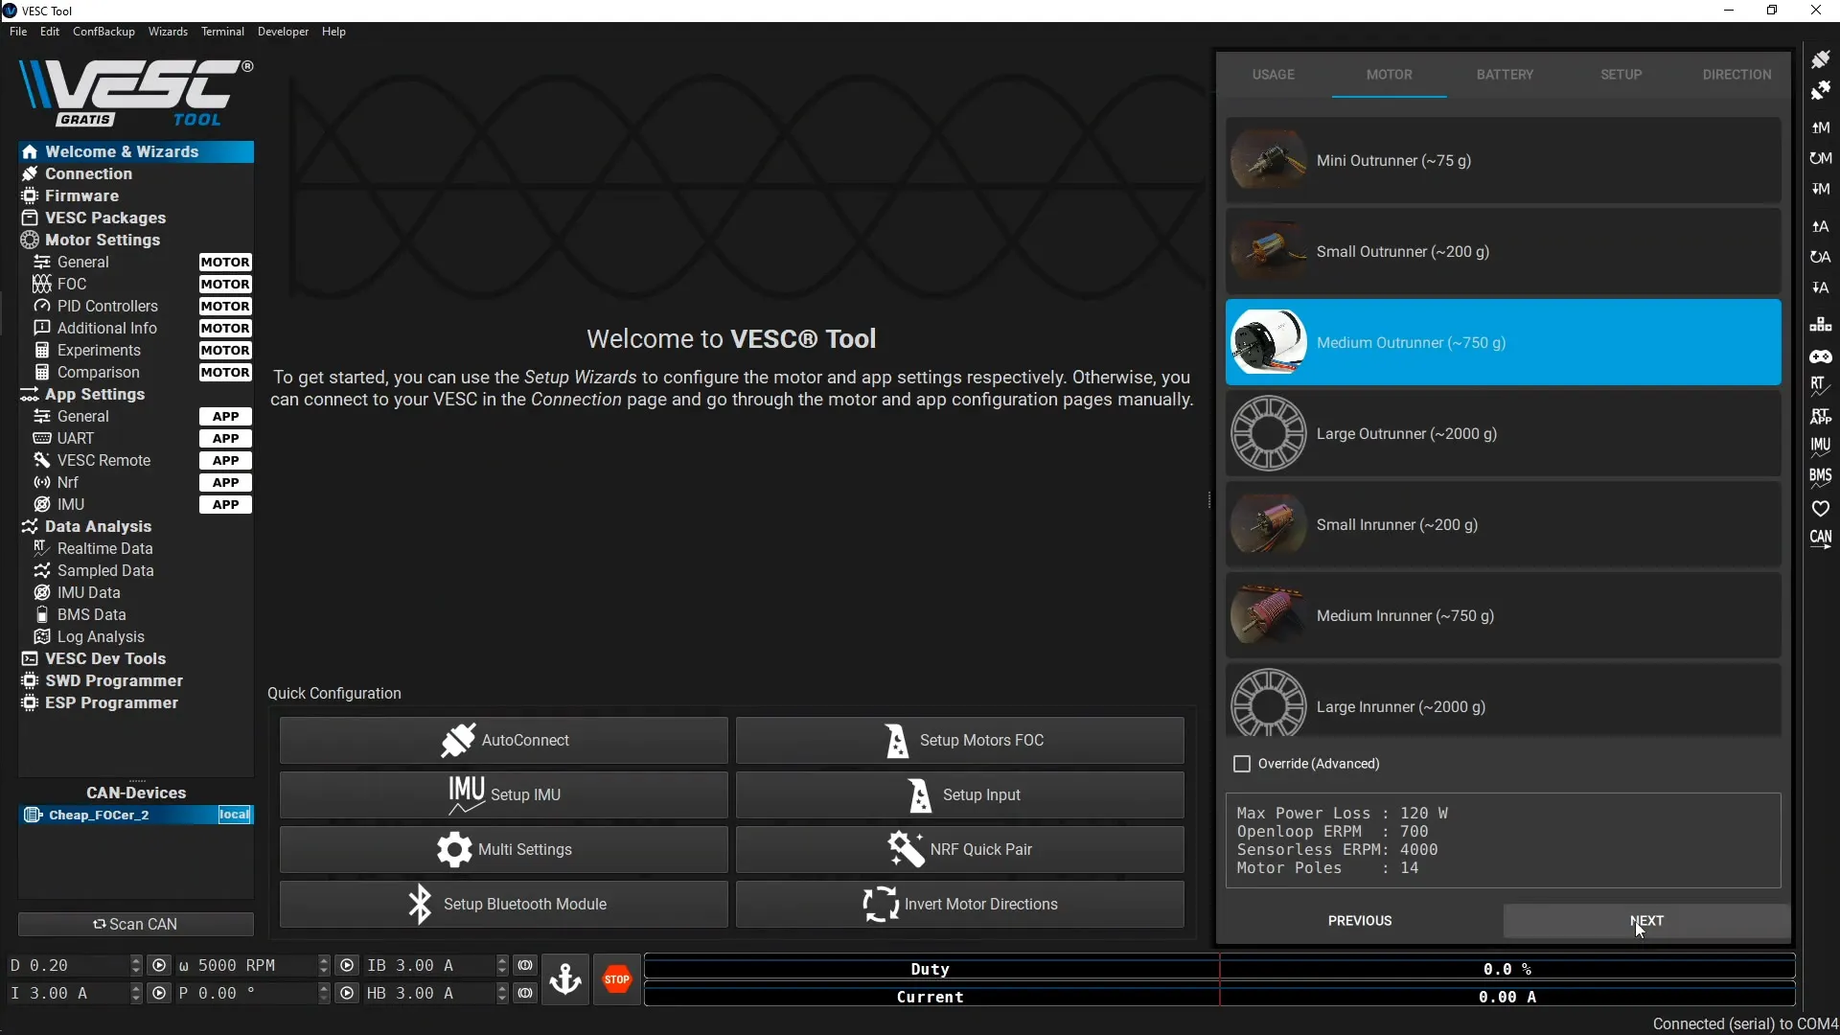Check the Override (Advanced) checkbox

point(1243,764)
